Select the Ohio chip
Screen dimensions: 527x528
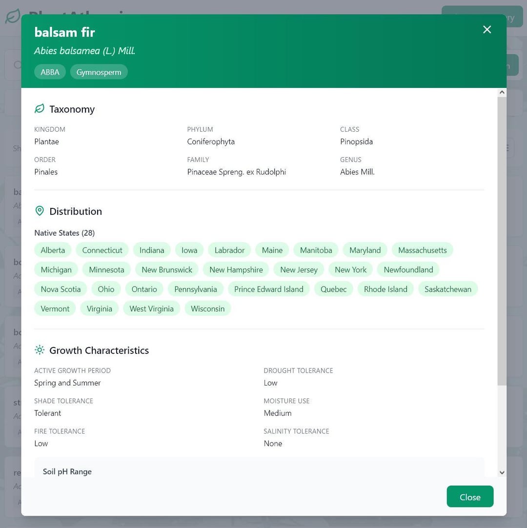click(106, 289)
